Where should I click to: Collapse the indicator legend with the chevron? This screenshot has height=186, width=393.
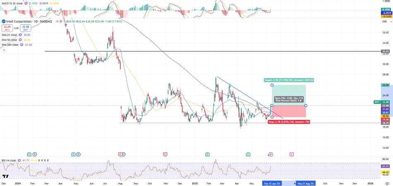point(4,50)
